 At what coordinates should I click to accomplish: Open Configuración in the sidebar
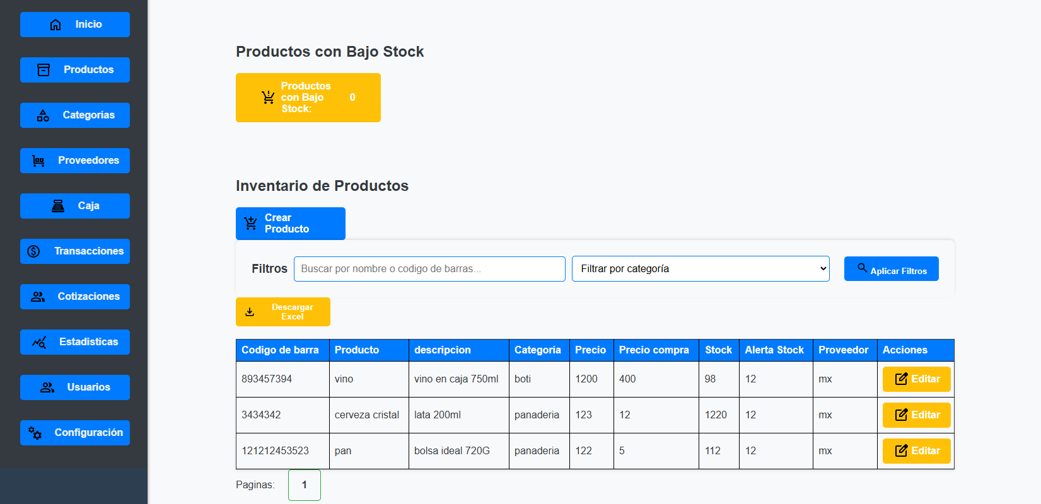[x=75, y=433]
